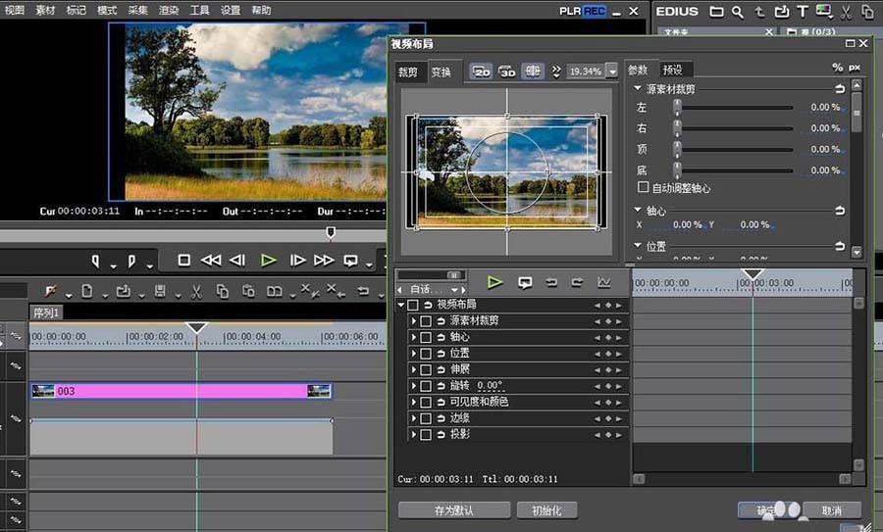The height and width of the screenshot is (532, 883).
Task: Click the save icon in timeline toolbar
Action: 157,291
